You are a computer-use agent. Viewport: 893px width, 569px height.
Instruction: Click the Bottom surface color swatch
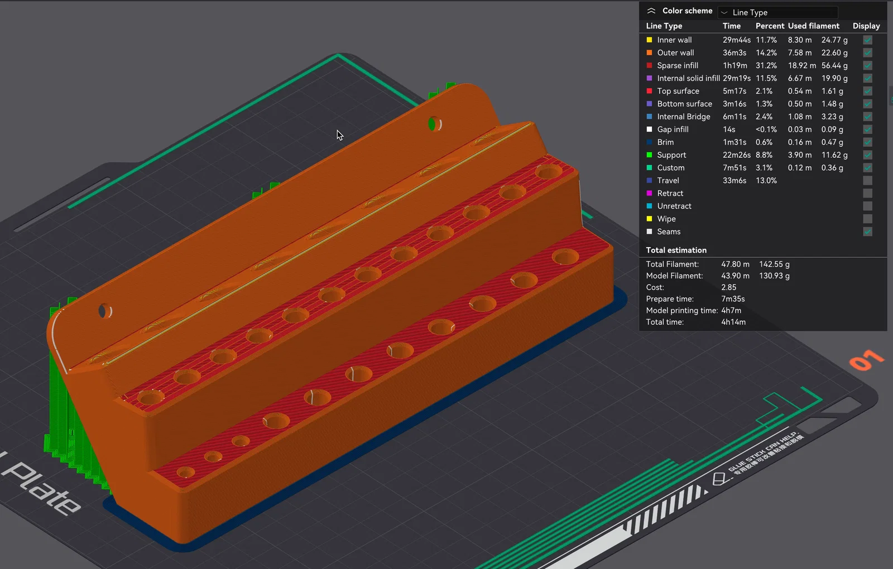649,104
